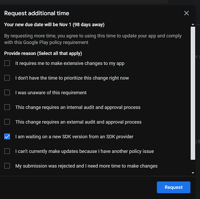Click label text 'My submission was rejected' line

(86, 166)
